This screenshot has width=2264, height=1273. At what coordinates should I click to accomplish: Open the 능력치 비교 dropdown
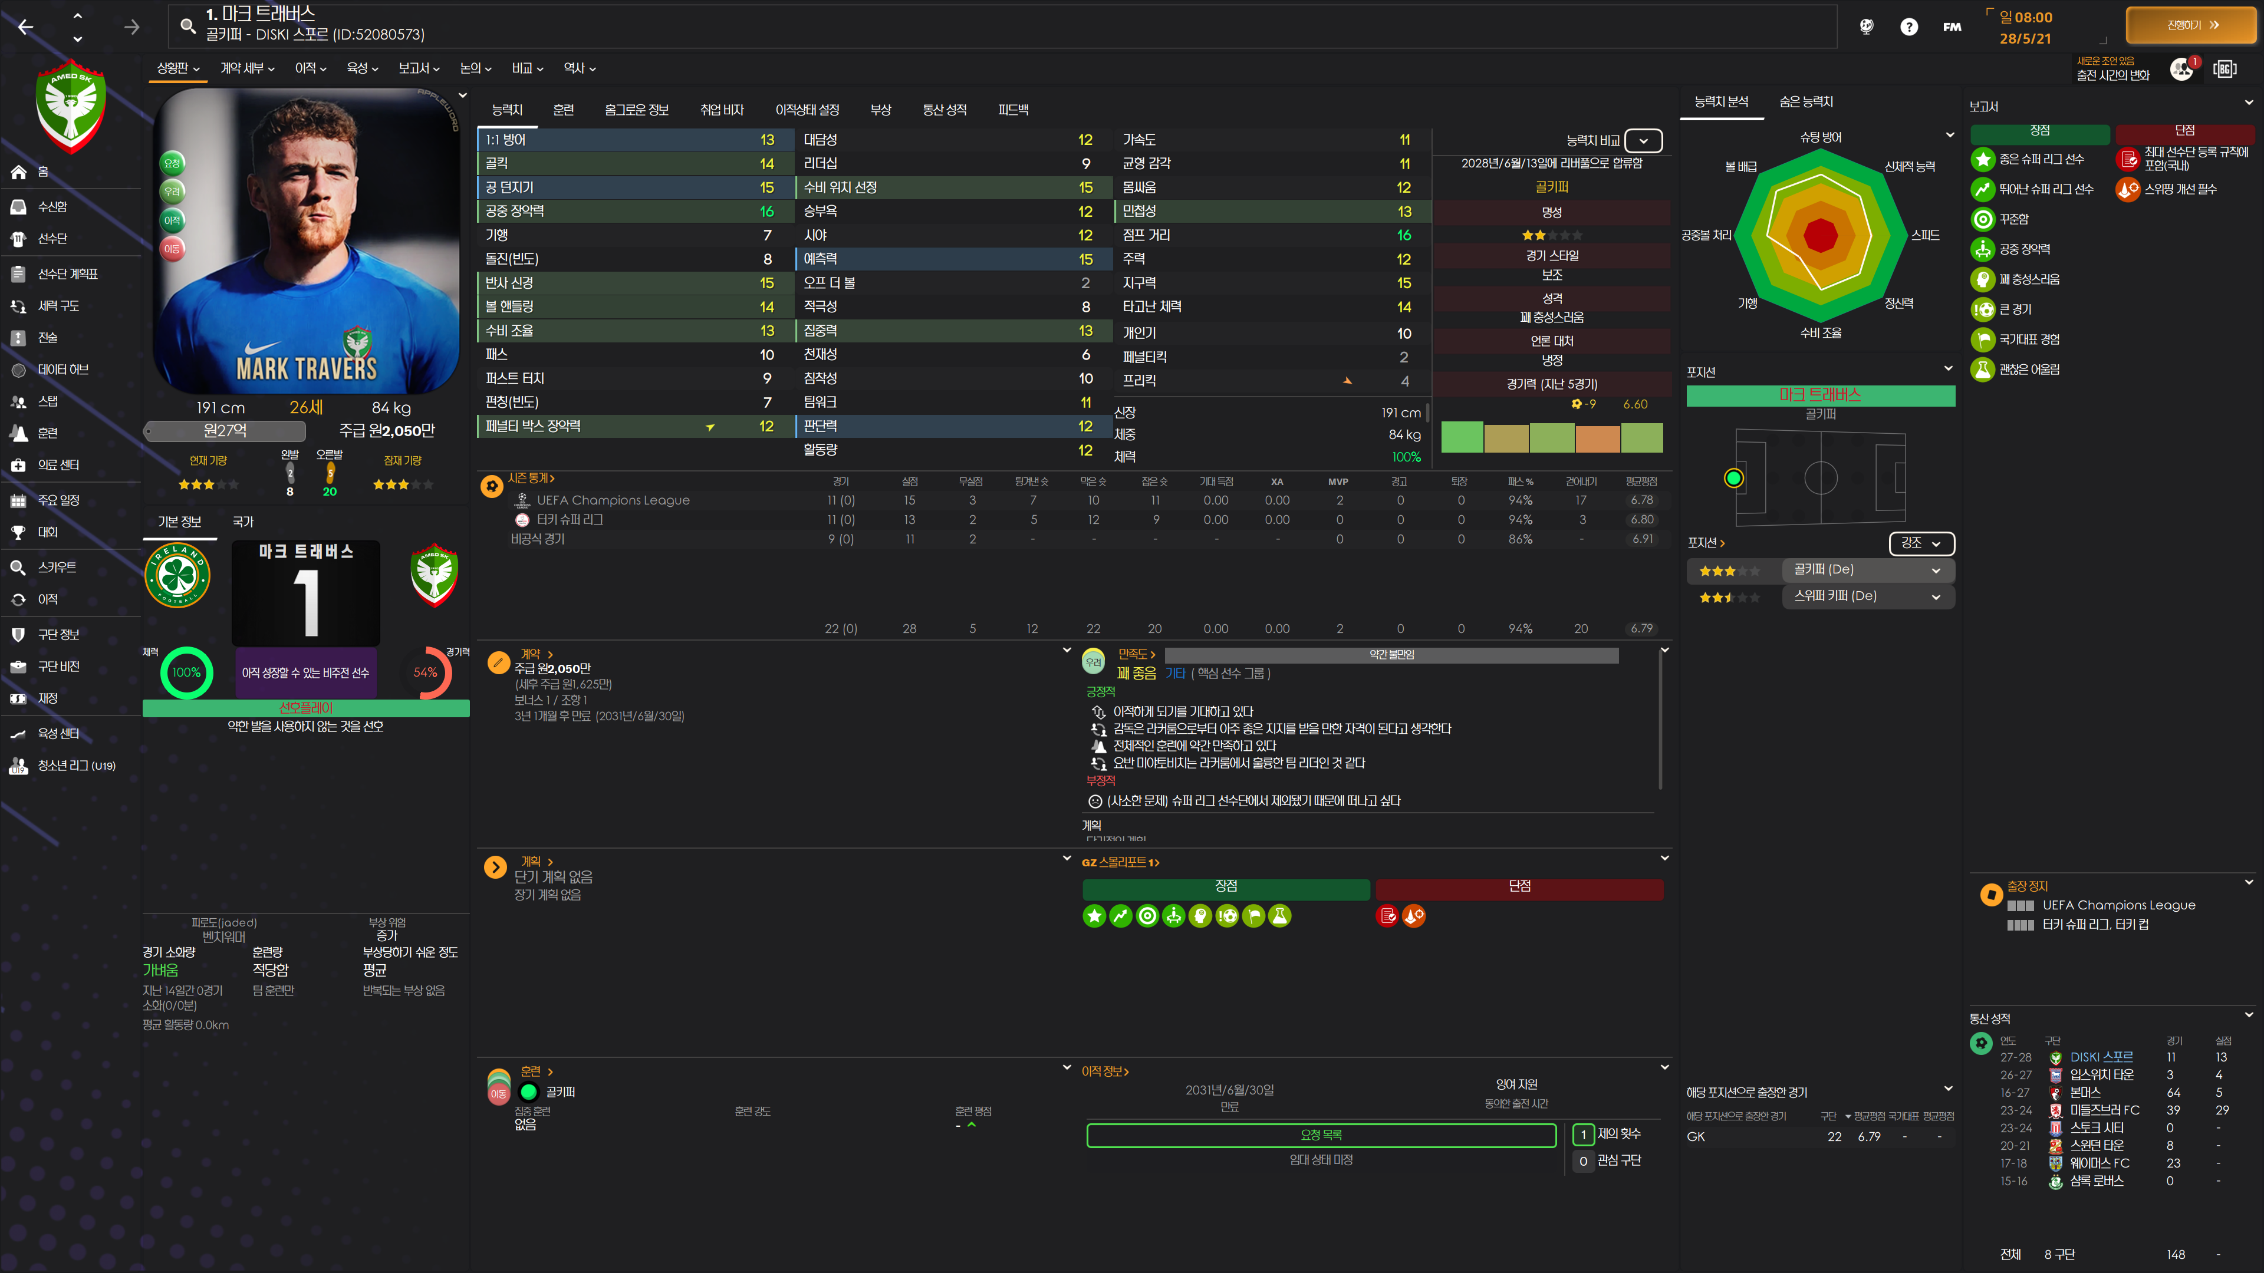coord(1643,141)
